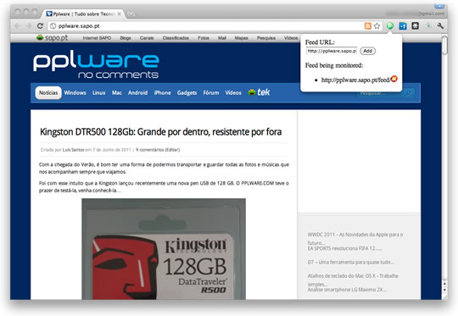This screenshot has width=458, height=316.
Task: Click the sapo.pt frog logo
Action: (53, 37)
